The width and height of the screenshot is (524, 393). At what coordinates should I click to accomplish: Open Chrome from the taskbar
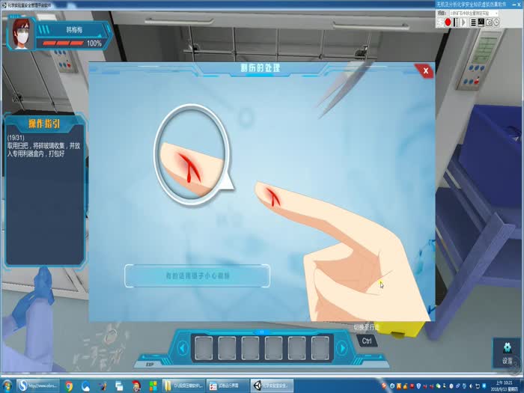coord(69,386)
